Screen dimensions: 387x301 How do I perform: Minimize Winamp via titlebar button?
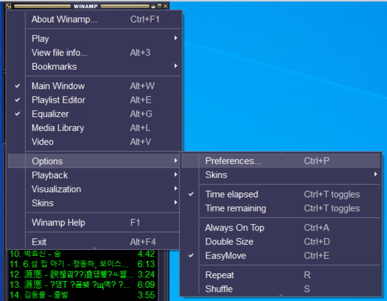coord(153,6)
